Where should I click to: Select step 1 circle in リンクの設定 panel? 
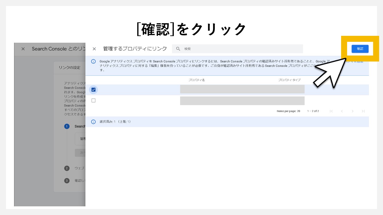click(x=66, y=126)
